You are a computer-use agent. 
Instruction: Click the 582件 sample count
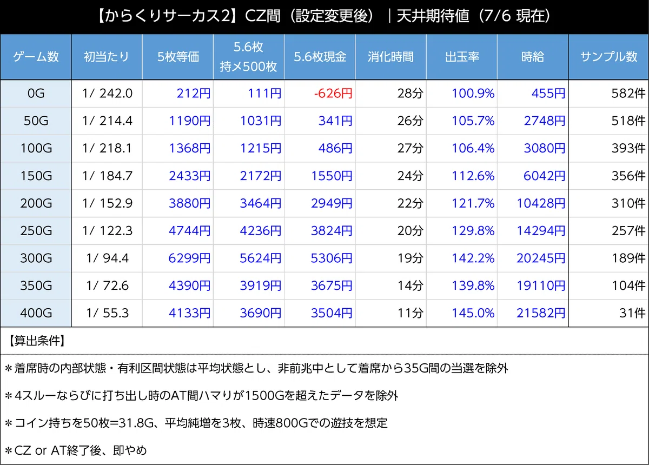(628, 94)
